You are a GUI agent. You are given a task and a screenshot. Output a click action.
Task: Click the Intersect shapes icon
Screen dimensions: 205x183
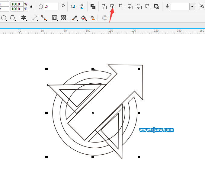click(121, 6)
